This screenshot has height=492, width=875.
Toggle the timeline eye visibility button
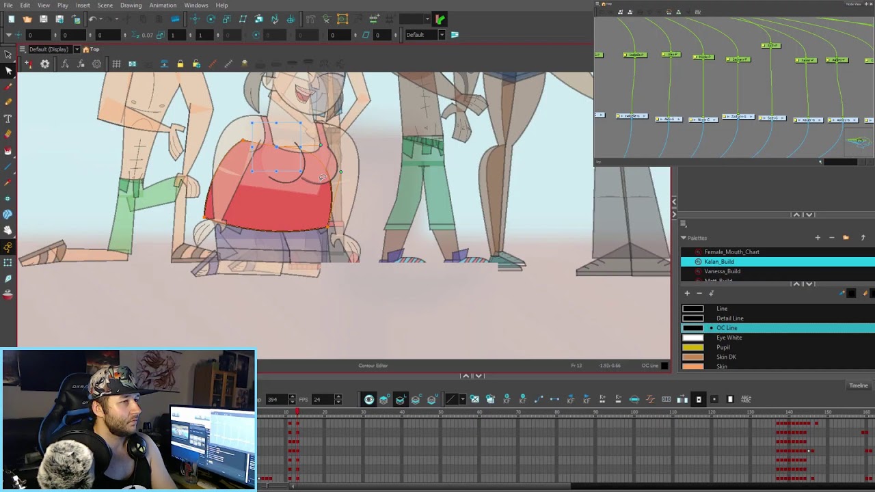coord(369,399)
